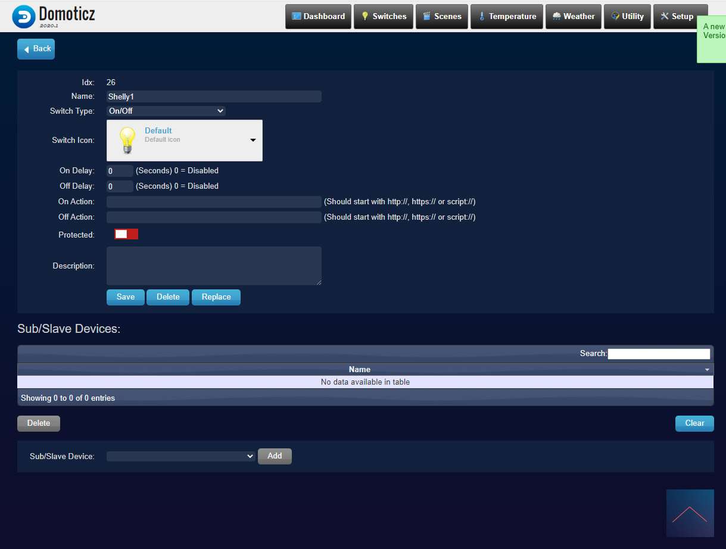Open the Utility menu
Image resolution: width=726 pixels, height=549 pixels.
[627, 17]
